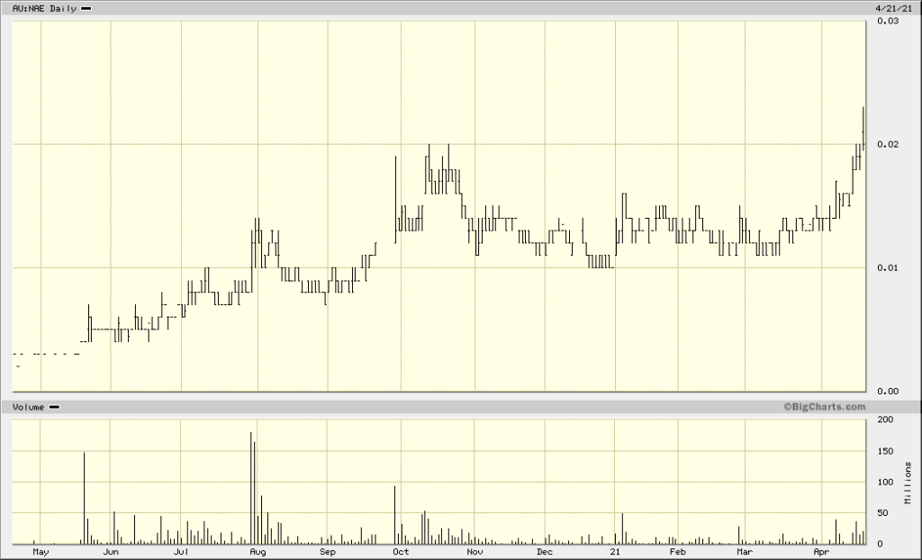Image resolution: width=922 pixels, height=560 pixels.
Task: Select the Oct label on time axis
Action: tap(401, 552)
